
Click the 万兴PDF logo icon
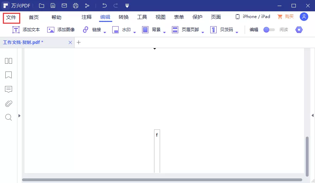(6, 6)
